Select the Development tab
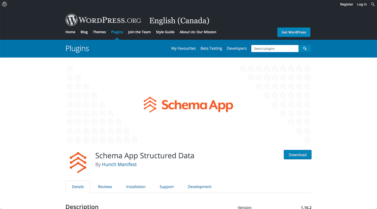Screen dimensions: 377x209 point(200,187)
